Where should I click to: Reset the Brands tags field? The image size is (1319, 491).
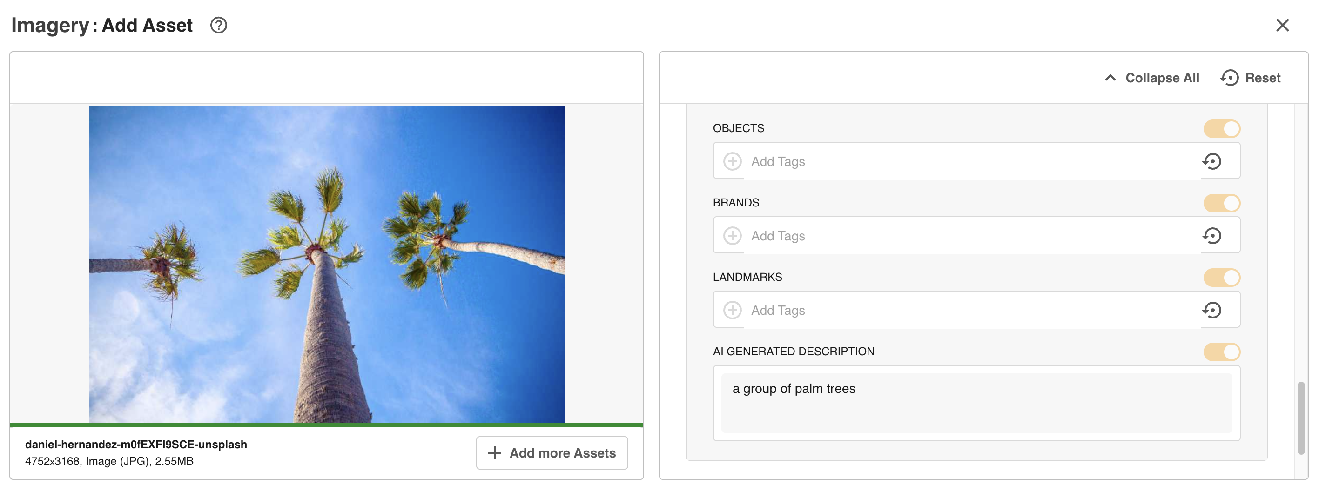(x=1212, y=236)
